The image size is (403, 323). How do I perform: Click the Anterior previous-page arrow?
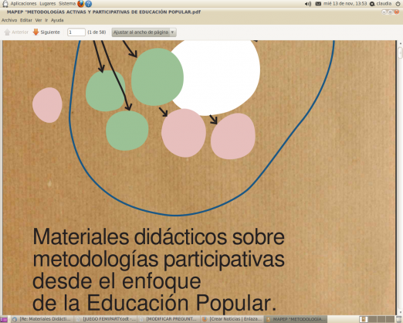[16, 32]
